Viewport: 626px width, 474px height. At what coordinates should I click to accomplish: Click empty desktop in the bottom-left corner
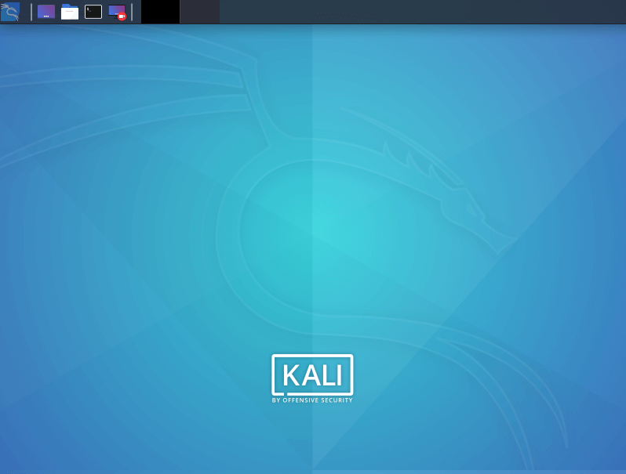(x=31, y=447)
